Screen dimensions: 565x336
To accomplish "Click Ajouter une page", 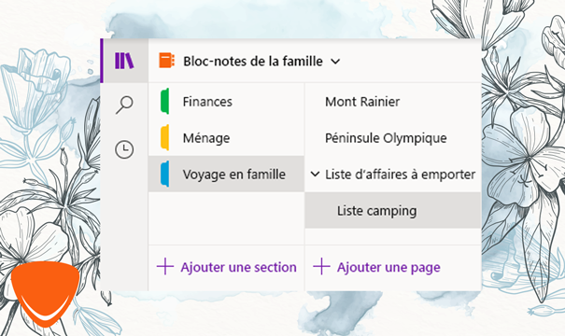I will point(388,268).
